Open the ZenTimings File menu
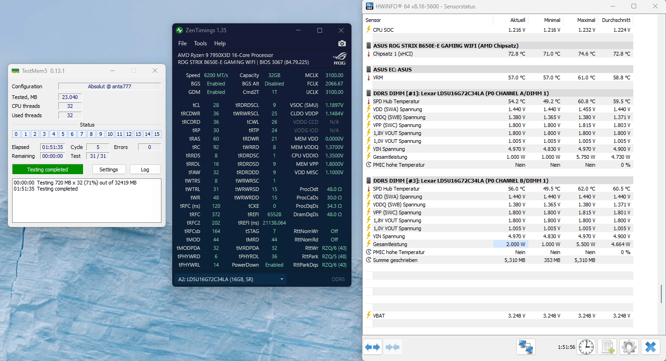This screenshot has width=666, height=361. pos(182,43)
